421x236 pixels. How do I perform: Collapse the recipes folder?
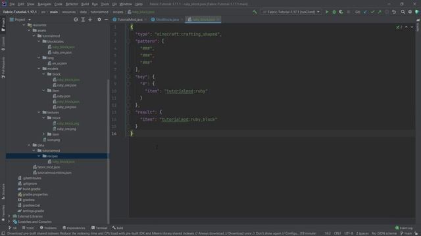[39, 156]
